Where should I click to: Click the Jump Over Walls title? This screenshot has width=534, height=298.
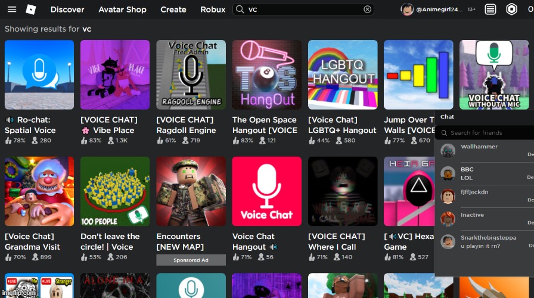(409, 125)
